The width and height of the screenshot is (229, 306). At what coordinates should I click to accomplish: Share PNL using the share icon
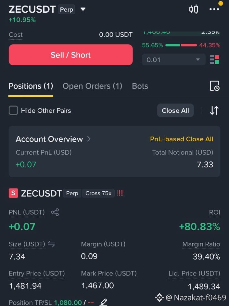coord(55,212)
